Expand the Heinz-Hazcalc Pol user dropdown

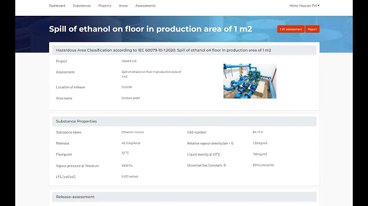click(305, 6)
